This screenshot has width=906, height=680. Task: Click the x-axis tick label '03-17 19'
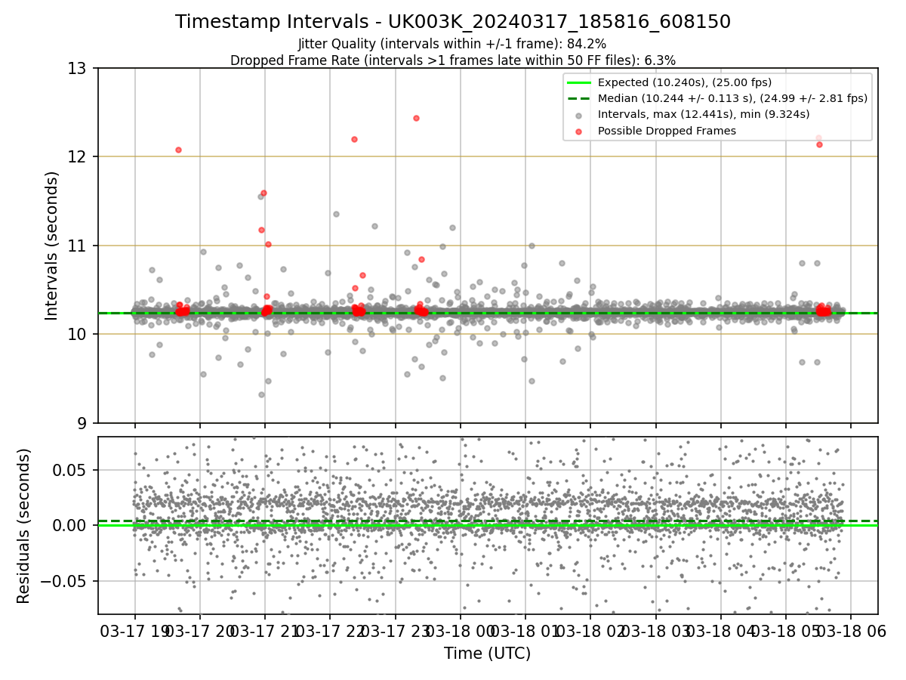coord(134,631)
